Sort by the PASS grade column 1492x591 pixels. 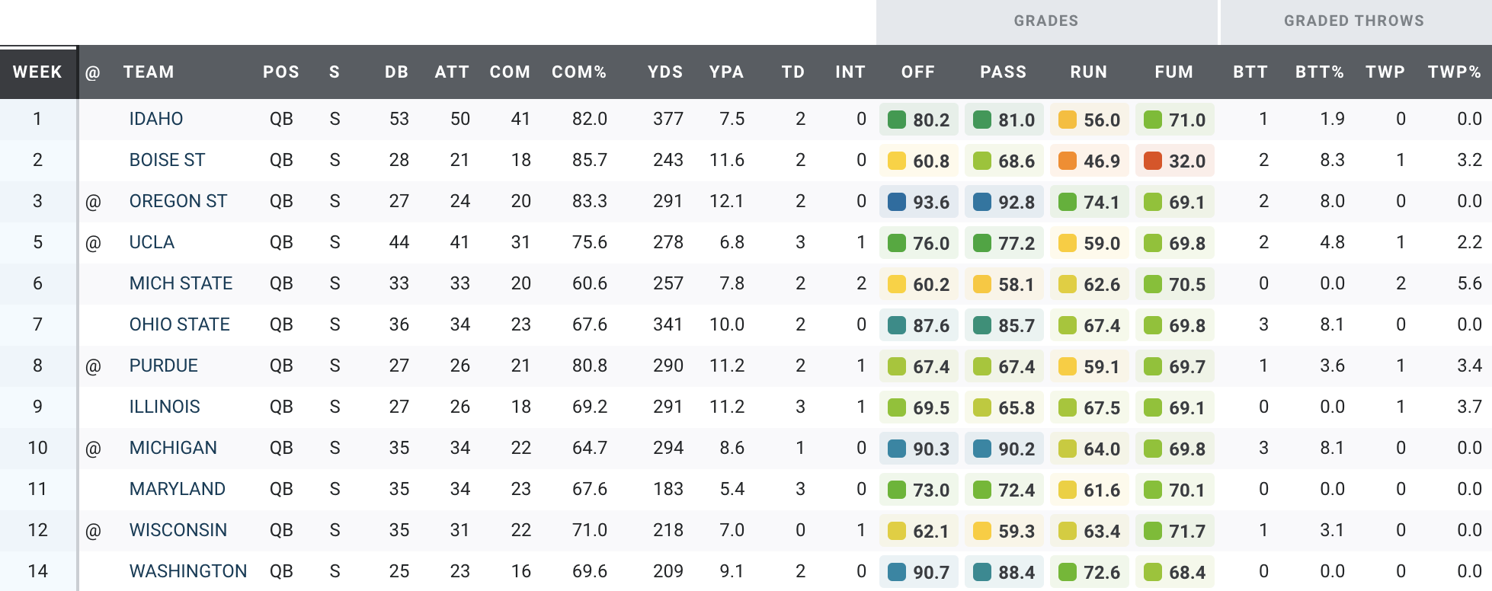[x=1003, y=72]
